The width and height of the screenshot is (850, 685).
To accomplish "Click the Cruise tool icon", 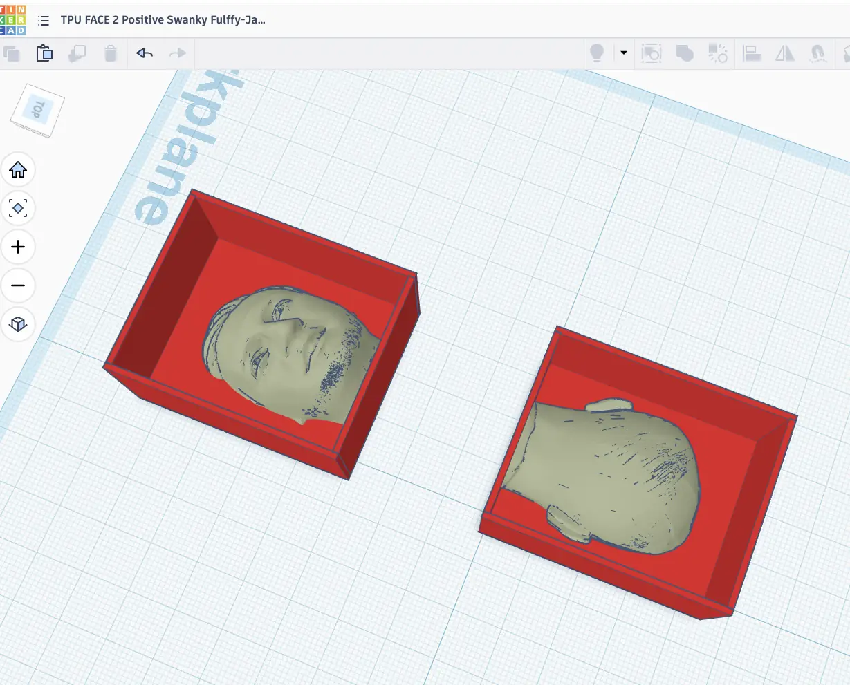I will point(818,53).
